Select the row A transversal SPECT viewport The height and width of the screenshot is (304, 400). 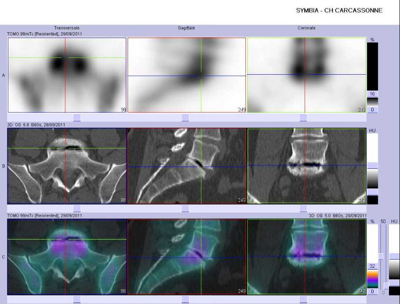[x=67, y=75]
